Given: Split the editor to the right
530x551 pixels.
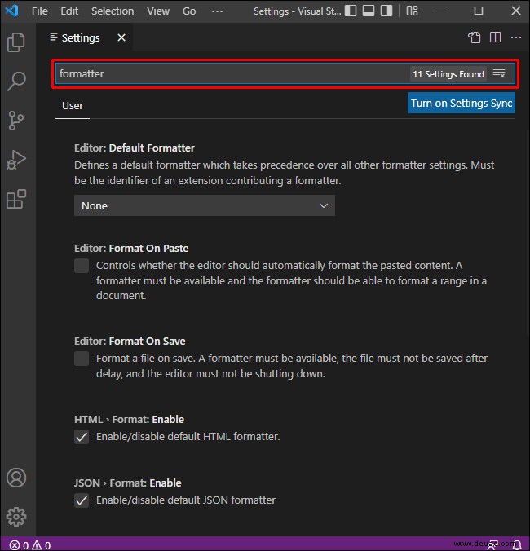Looking at the screenshot, I should click(495, 37).
